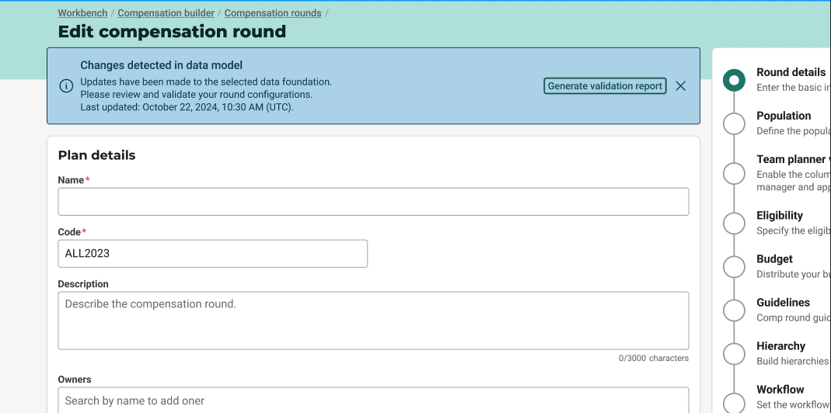Viewport: 831px width, 413px height.
Task: Go to Compensation builder breadcrumb
Action: [x=166, y=13]
